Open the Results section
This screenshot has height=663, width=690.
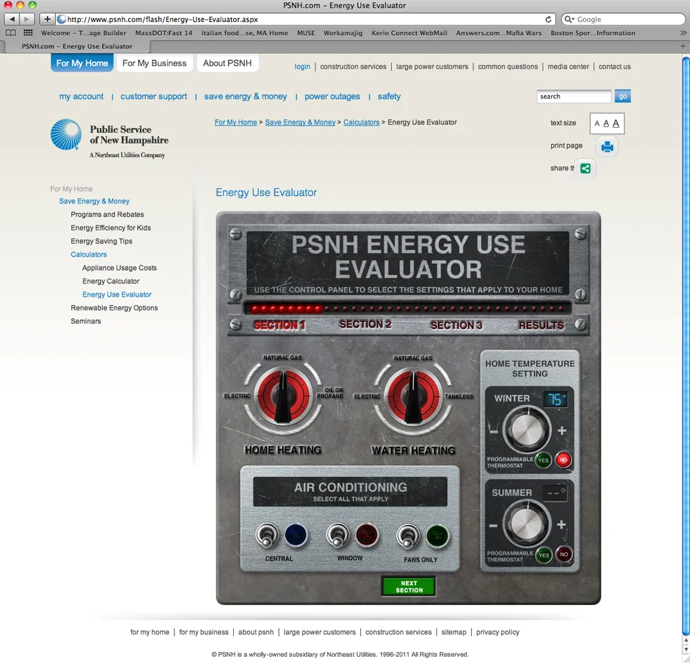point(541,325)
